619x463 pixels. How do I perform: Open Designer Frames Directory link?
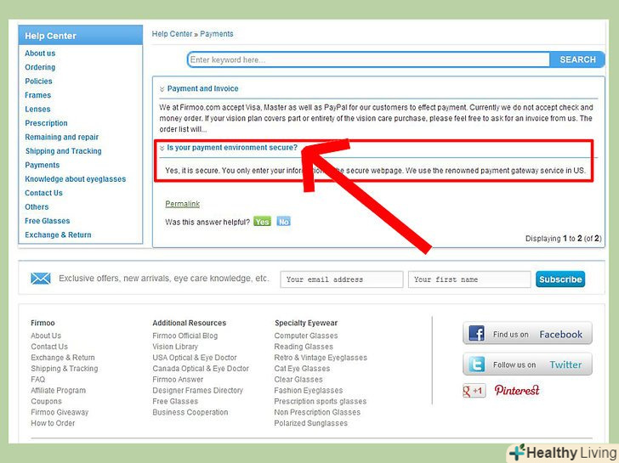[x=198, y=391]
